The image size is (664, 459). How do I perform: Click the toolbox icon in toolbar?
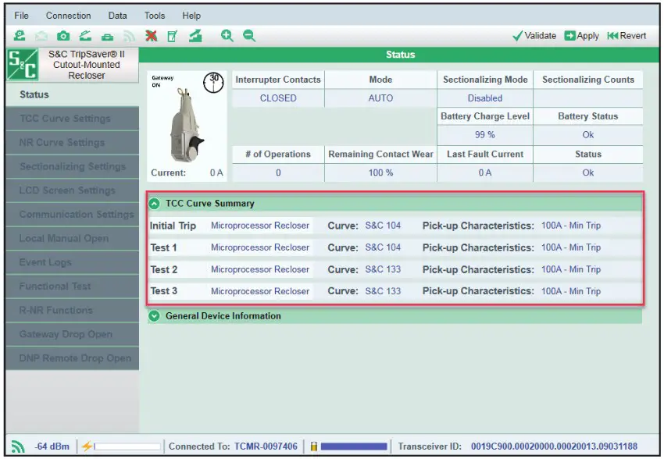(106, 36)
